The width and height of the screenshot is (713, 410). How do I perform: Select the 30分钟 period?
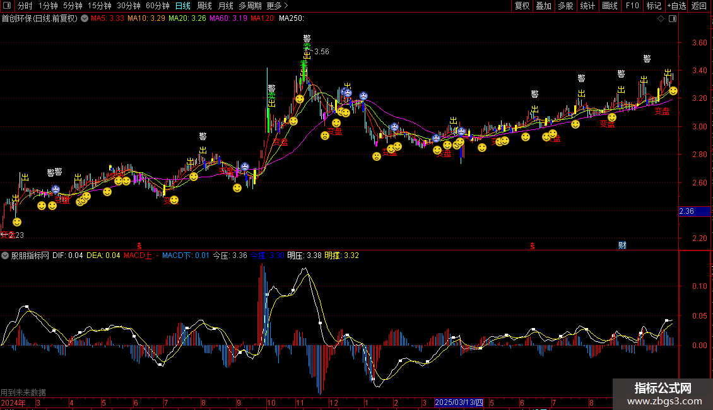tap(128, 6)
